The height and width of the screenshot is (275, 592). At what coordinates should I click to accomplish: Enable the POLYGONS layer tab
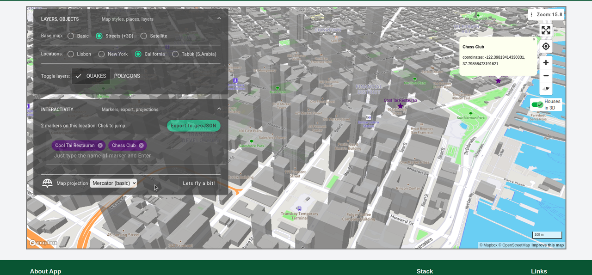(x=127, y=76)
